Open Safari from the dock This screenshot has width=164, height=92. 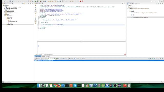coord(63,86)
